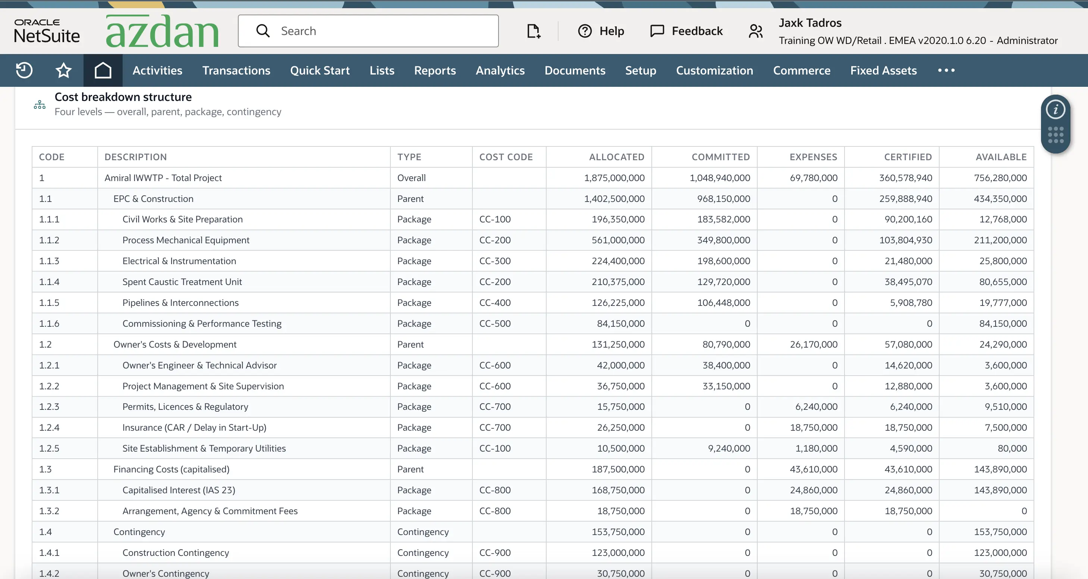1088x579 pixels.
Task: Select Arrangement, Agency & Commitment Fees
Action: coord(210,511)
